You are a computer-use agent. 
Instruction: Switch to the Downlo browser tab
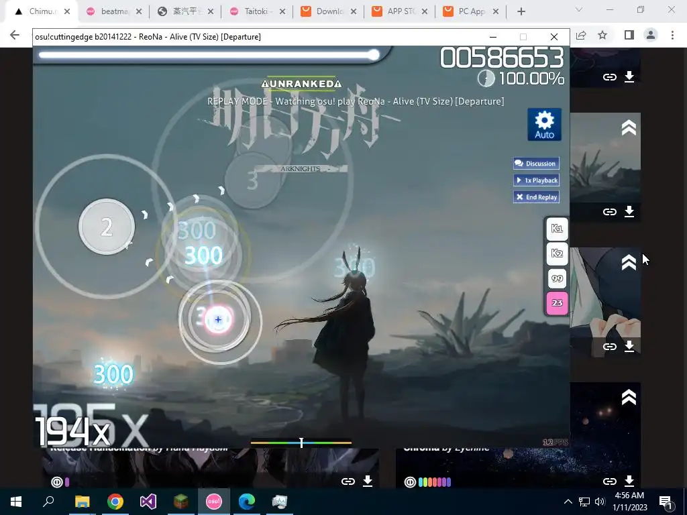click(x=329, y=11)
